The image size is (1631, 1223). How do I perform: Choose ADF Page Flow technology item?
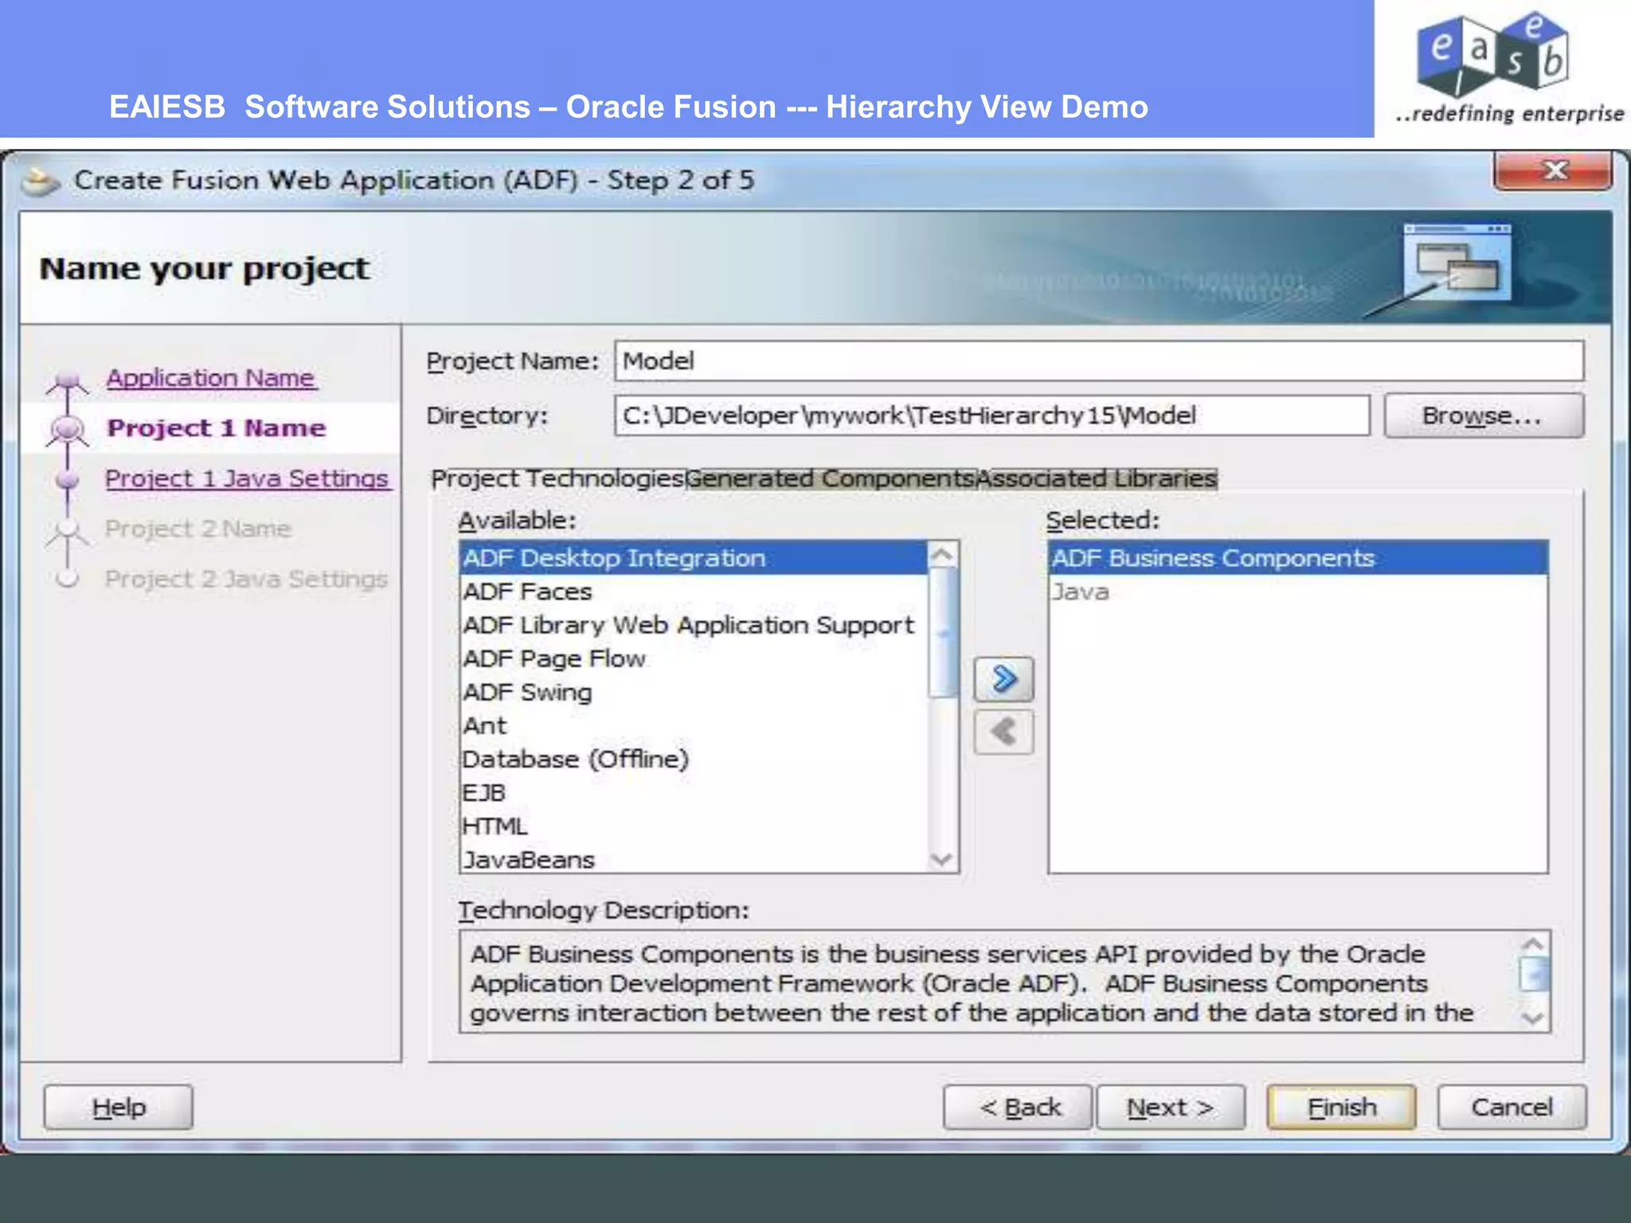coord(554,658)
